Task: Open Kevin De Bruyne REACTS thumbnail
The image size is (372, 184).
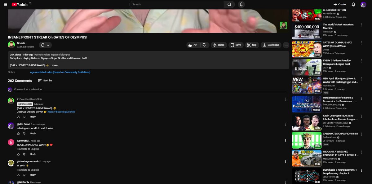Action: pyautogui.click(x=307, y=122)
